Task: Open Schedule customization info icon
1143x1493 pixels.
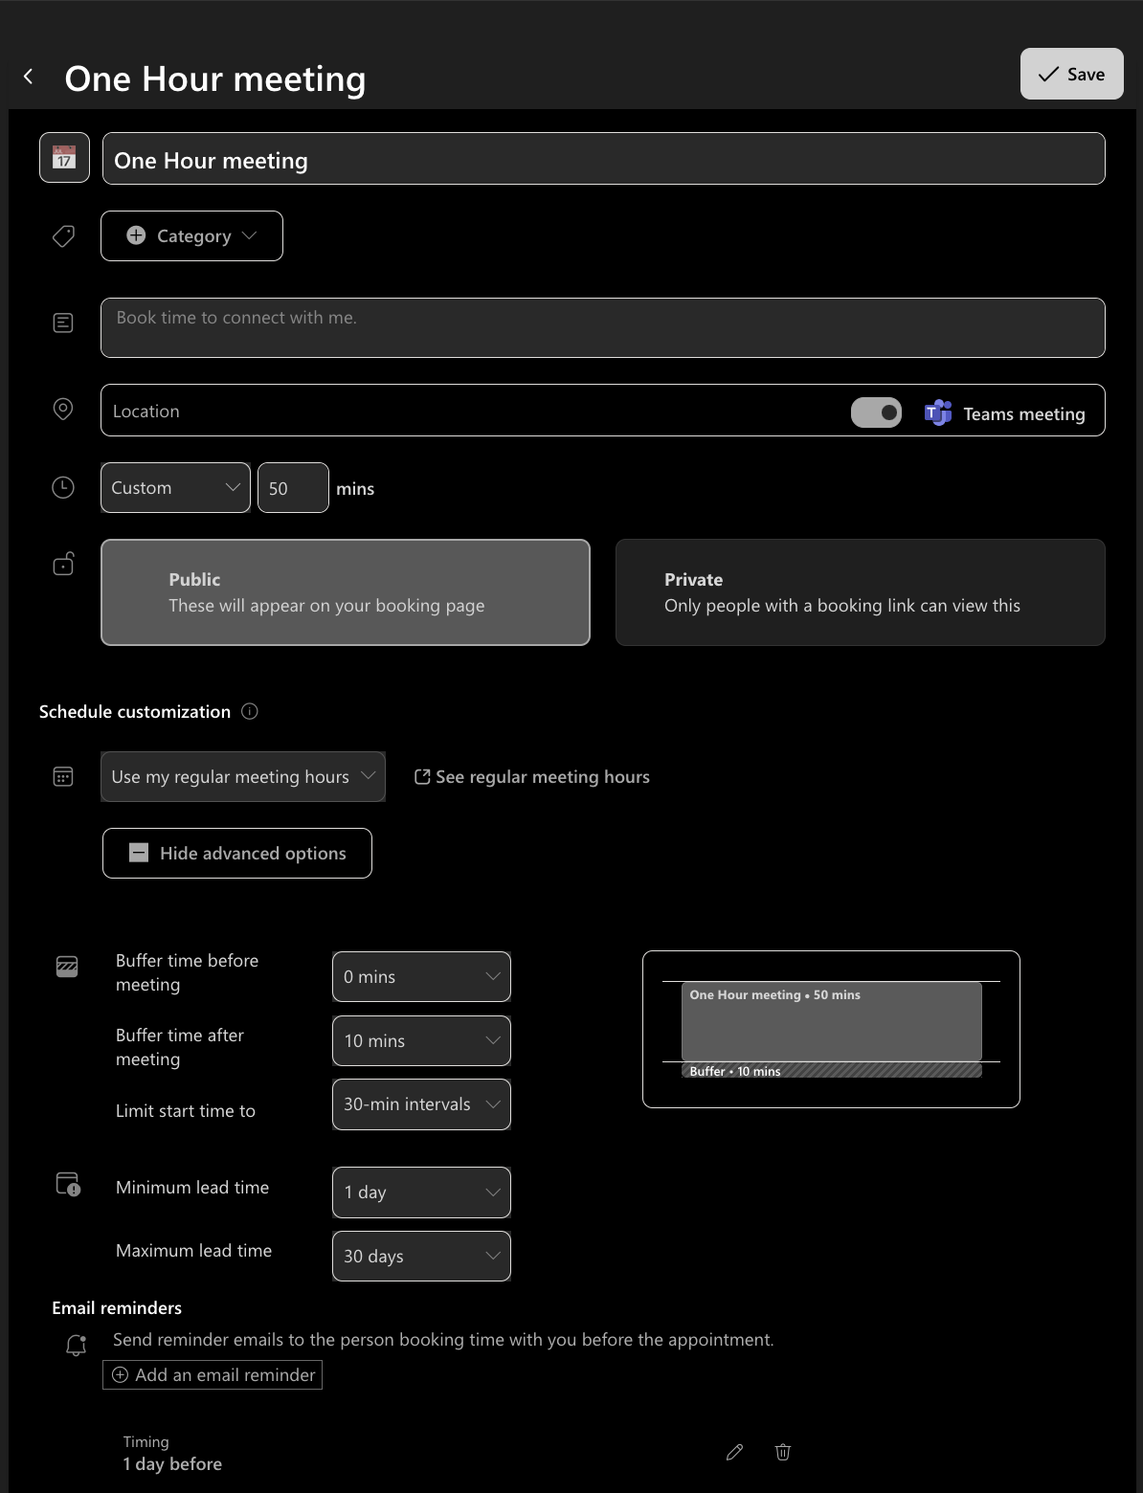Action: tap(250, 711)
